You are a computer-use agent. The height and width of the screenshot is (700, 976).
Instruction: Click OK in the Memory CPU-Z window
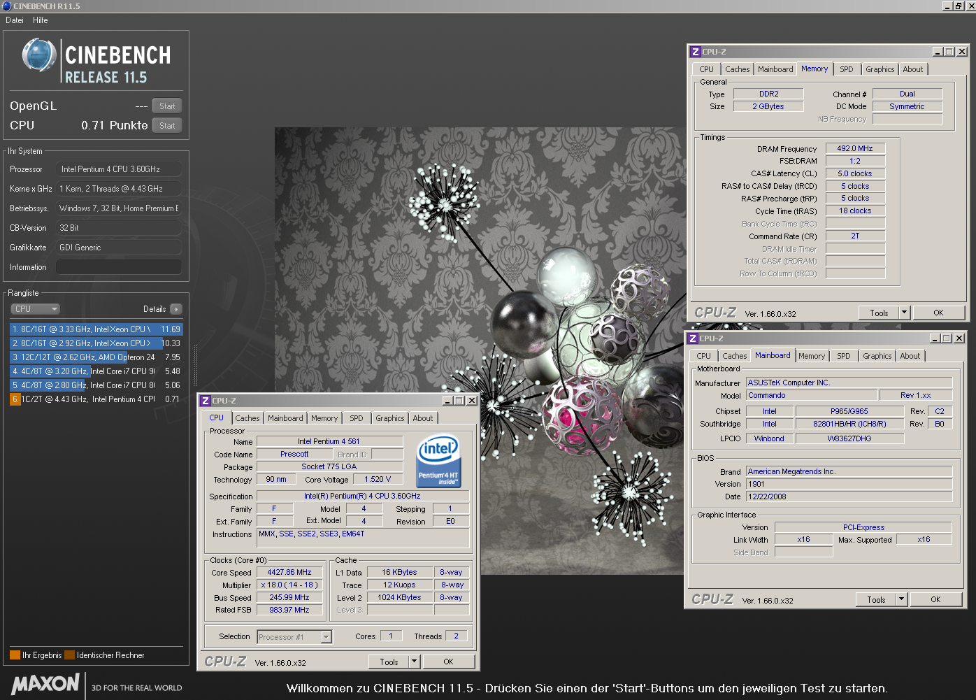[938, 313]
